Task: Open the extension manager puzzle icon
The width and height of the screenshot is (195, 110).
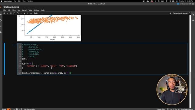Action: point(1,32)
